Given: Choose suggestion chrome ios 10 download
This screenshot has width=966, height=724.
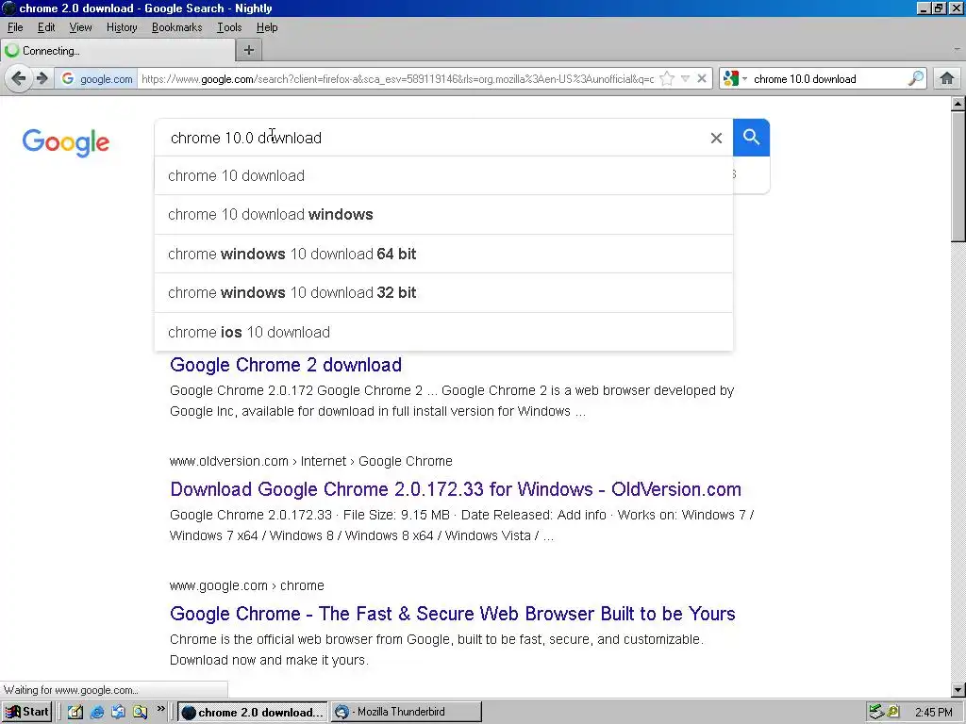Looking at the screenshot, I should pyautogui.click(x=443, y=332).
